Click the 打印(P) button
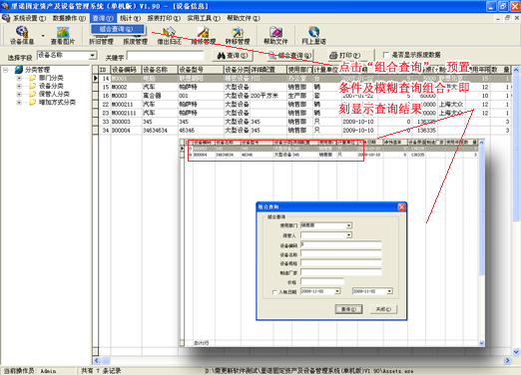This screenshot has width=521, height=375. (x=349, y=55)
